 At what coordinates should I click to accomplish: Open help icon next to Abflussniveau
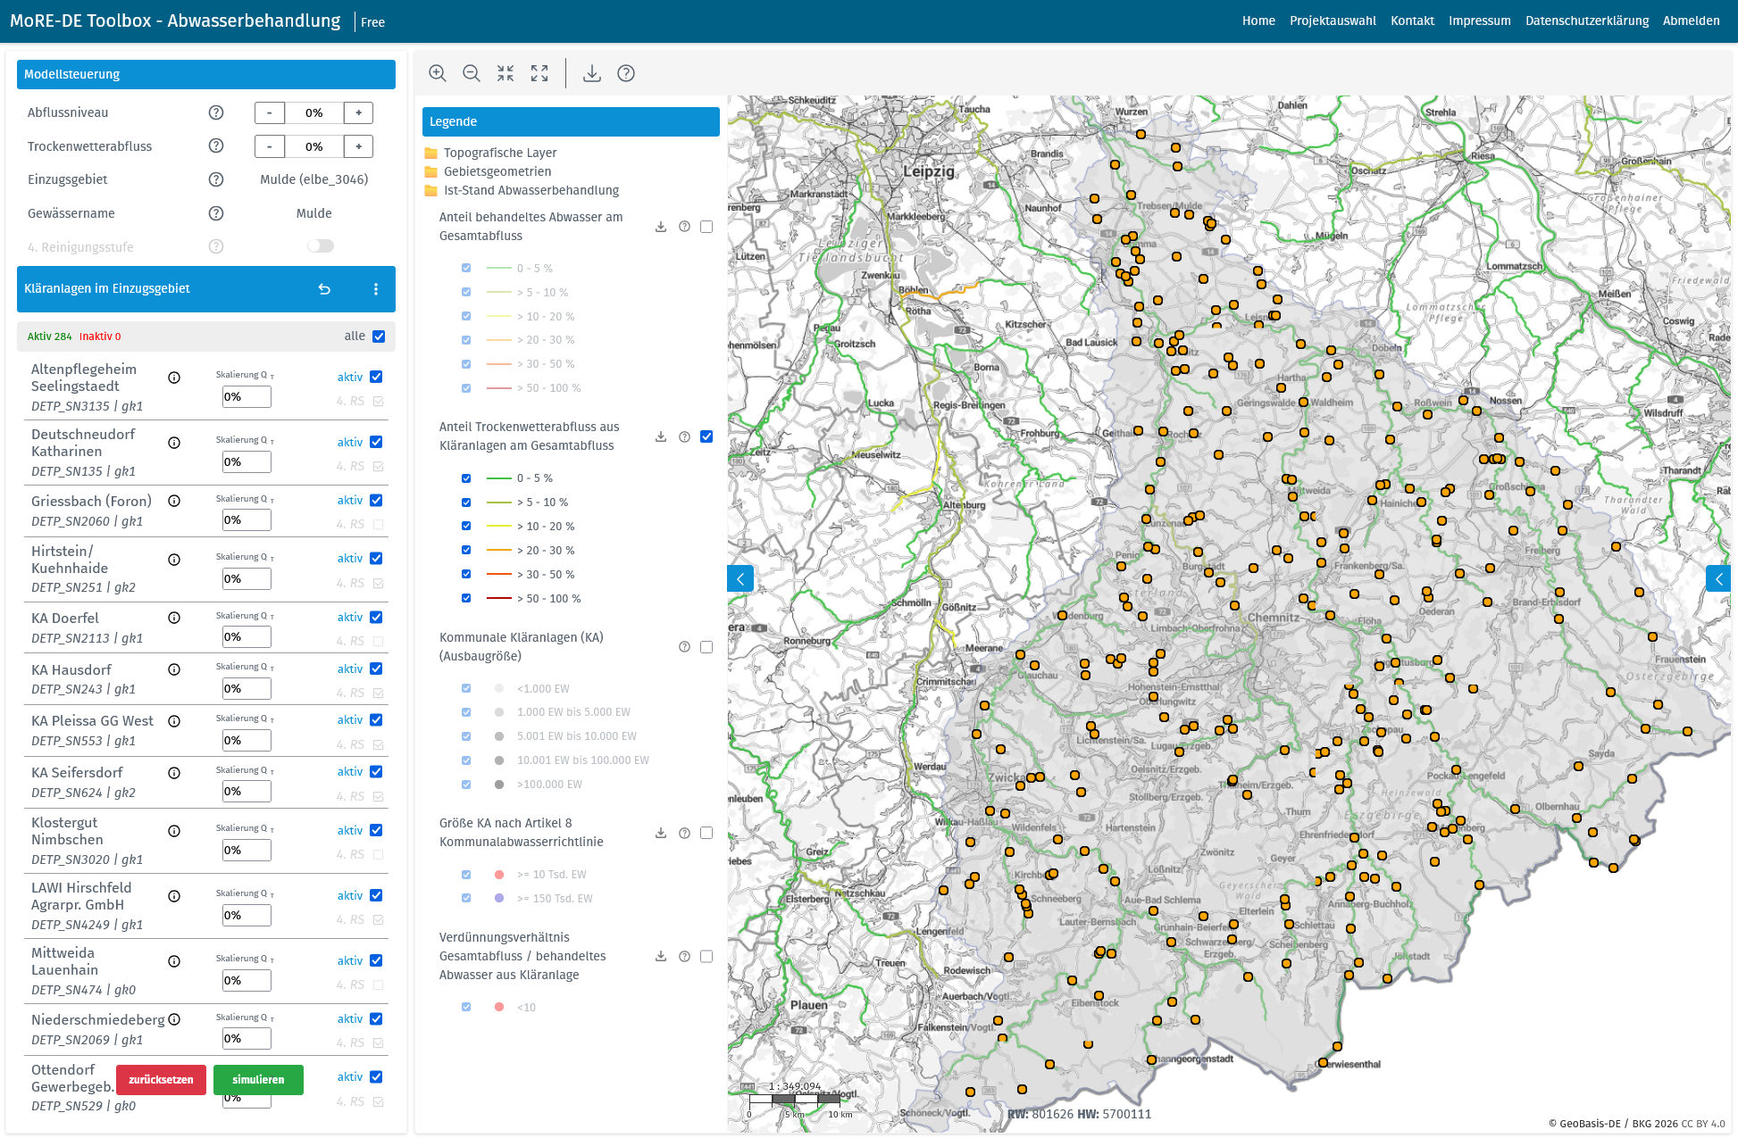(x=216, y=112)
